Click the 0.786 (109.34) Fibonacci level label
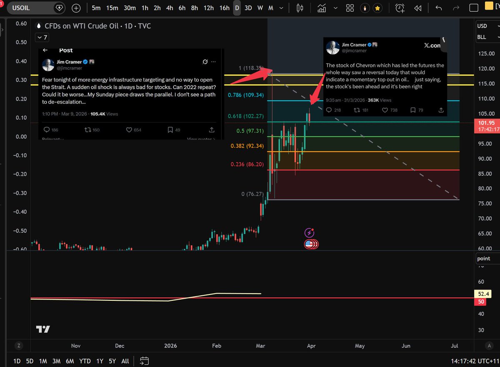 pyautogui.click(x=245, y=95)
